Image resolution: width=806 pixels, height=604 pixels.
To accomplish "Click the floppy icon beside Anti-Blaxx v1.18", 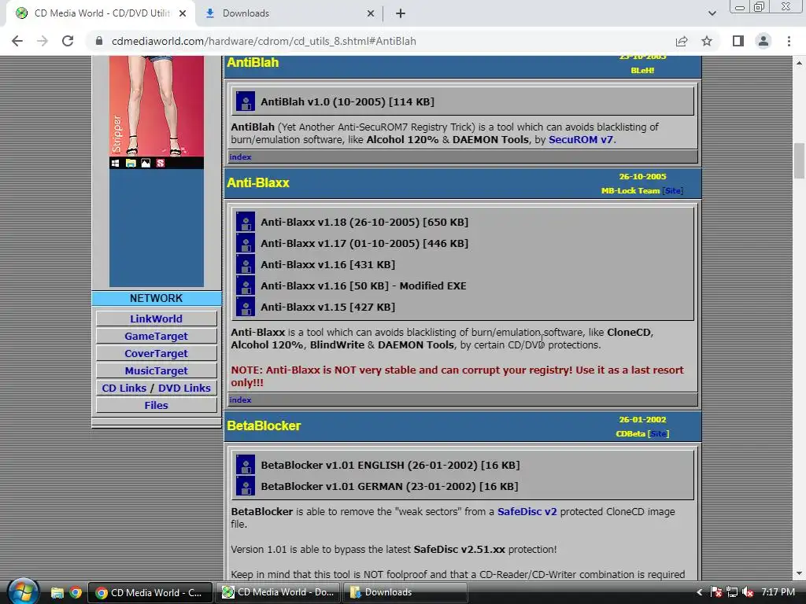I will tap(246, 222).
